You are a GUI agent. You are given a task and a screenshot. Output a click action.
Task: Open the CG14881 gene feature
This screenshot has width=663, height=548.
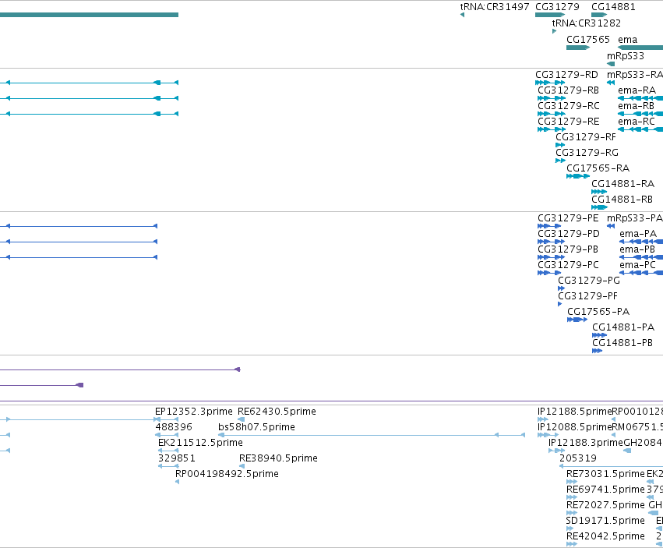tap(599, 15)
